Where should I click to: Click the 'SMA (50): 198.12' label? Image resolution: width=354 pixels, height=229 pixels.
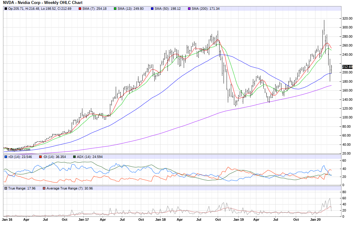click(168, 9)
